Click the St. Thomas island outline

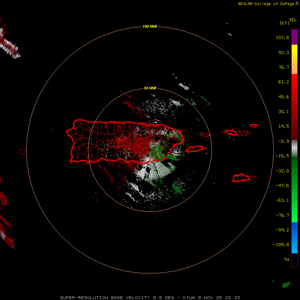click(232, 132)
